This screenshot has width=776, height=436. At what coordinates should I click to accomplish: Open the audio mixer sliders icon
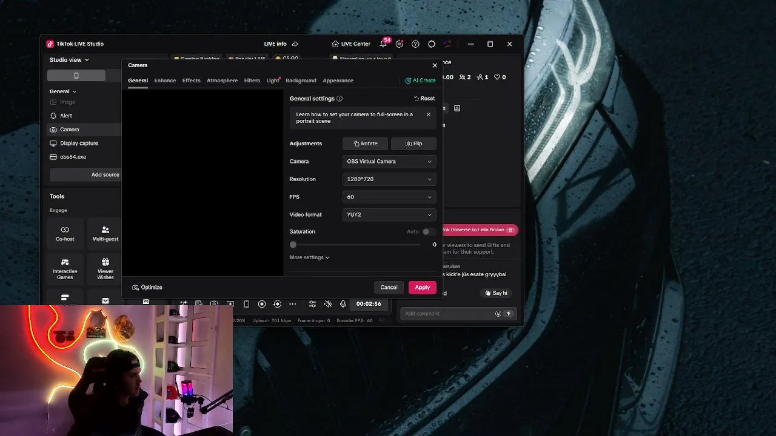312,304
